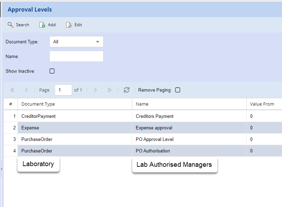Sort by Document Type column header
Screen dimensions: 282x207
coord(38,104)
